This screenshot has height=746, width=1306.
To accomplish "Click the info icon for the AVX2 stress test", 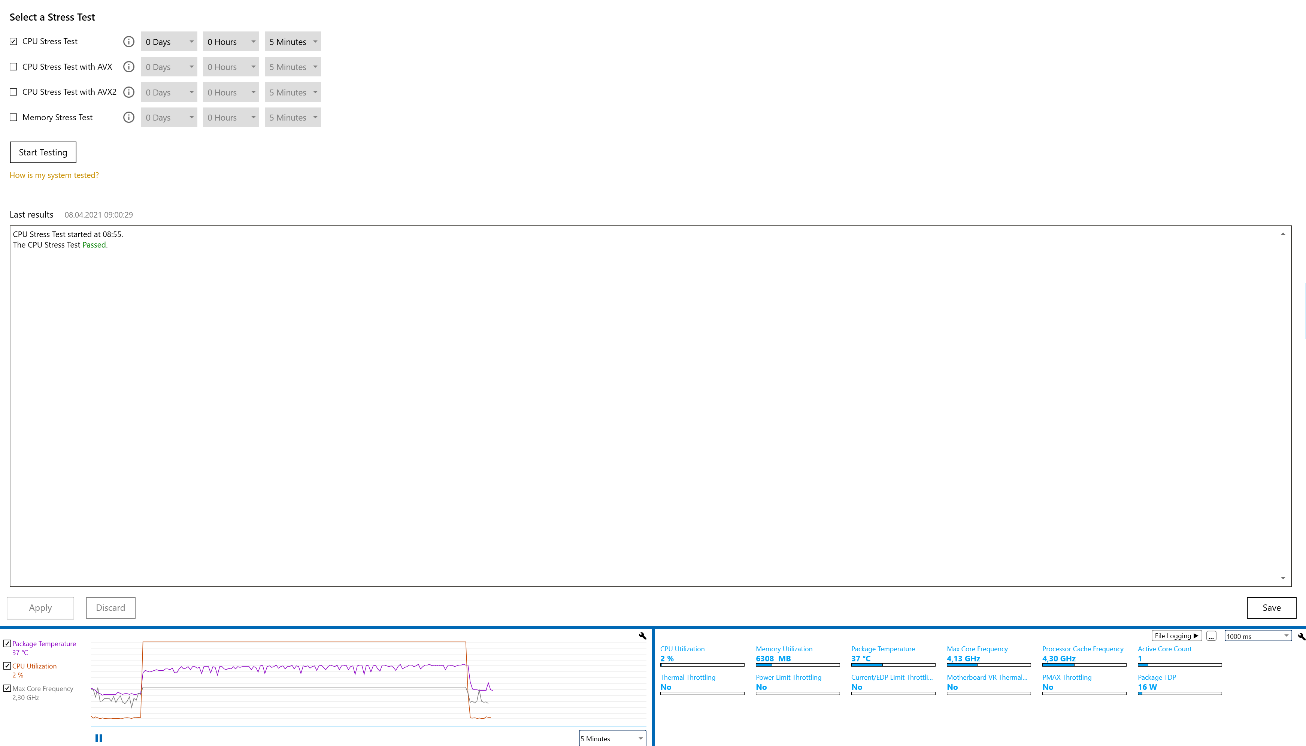I will pyautogui.click(x=128, y=92).
